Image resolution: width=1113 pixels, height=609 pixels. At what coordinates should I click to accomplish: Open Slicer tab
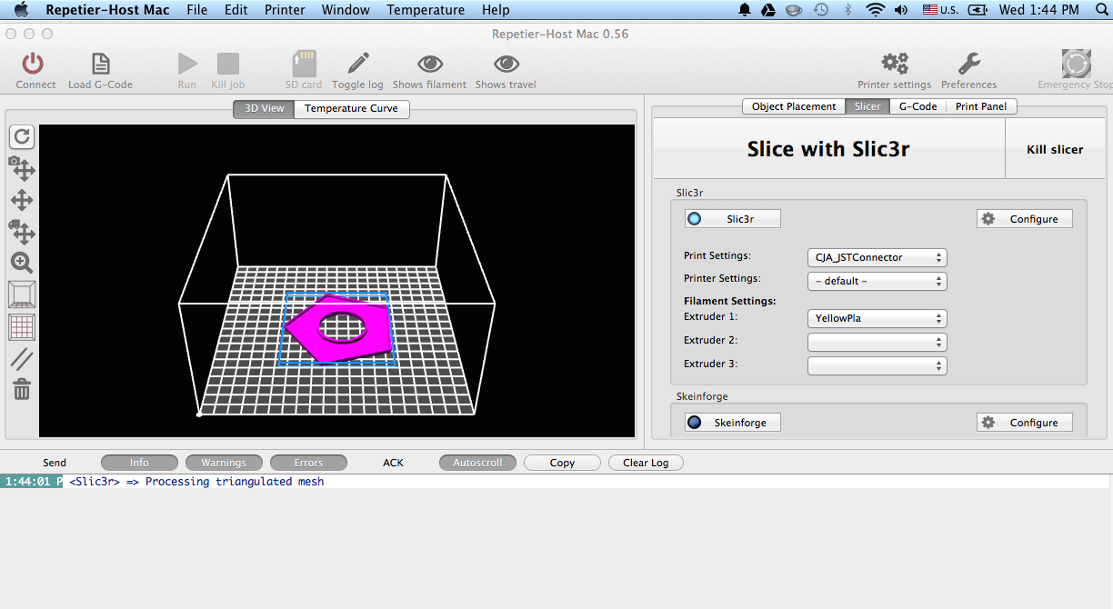click(x=867, y=106)
